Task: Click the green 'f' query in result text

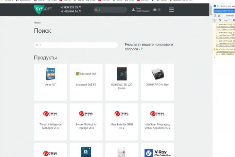Action: pos(142,49)
